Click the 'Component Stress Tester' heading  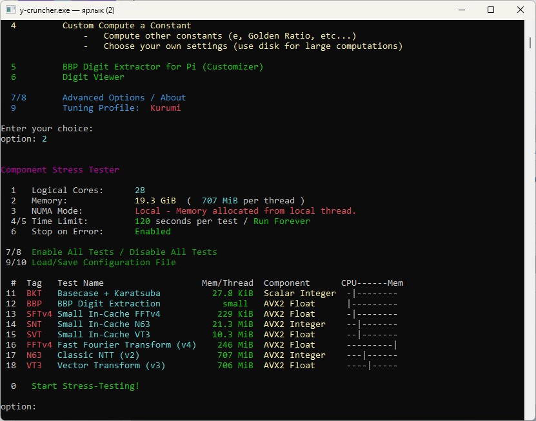(x=60, y=169)
